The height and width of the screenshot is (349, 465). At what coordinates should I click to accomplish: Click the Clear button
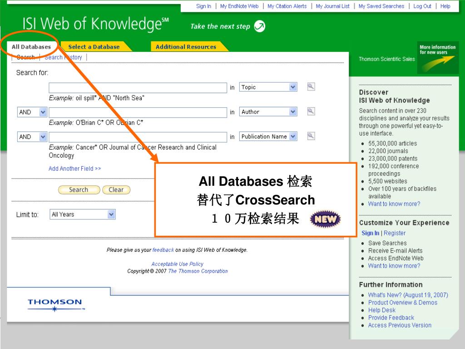click(x=116, y=189)
